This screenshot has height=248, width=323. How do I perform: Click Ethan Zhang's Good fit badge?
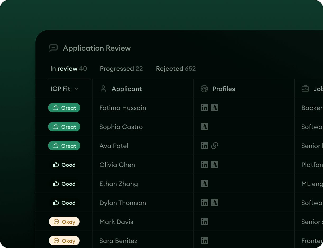(x=64, y=184)
